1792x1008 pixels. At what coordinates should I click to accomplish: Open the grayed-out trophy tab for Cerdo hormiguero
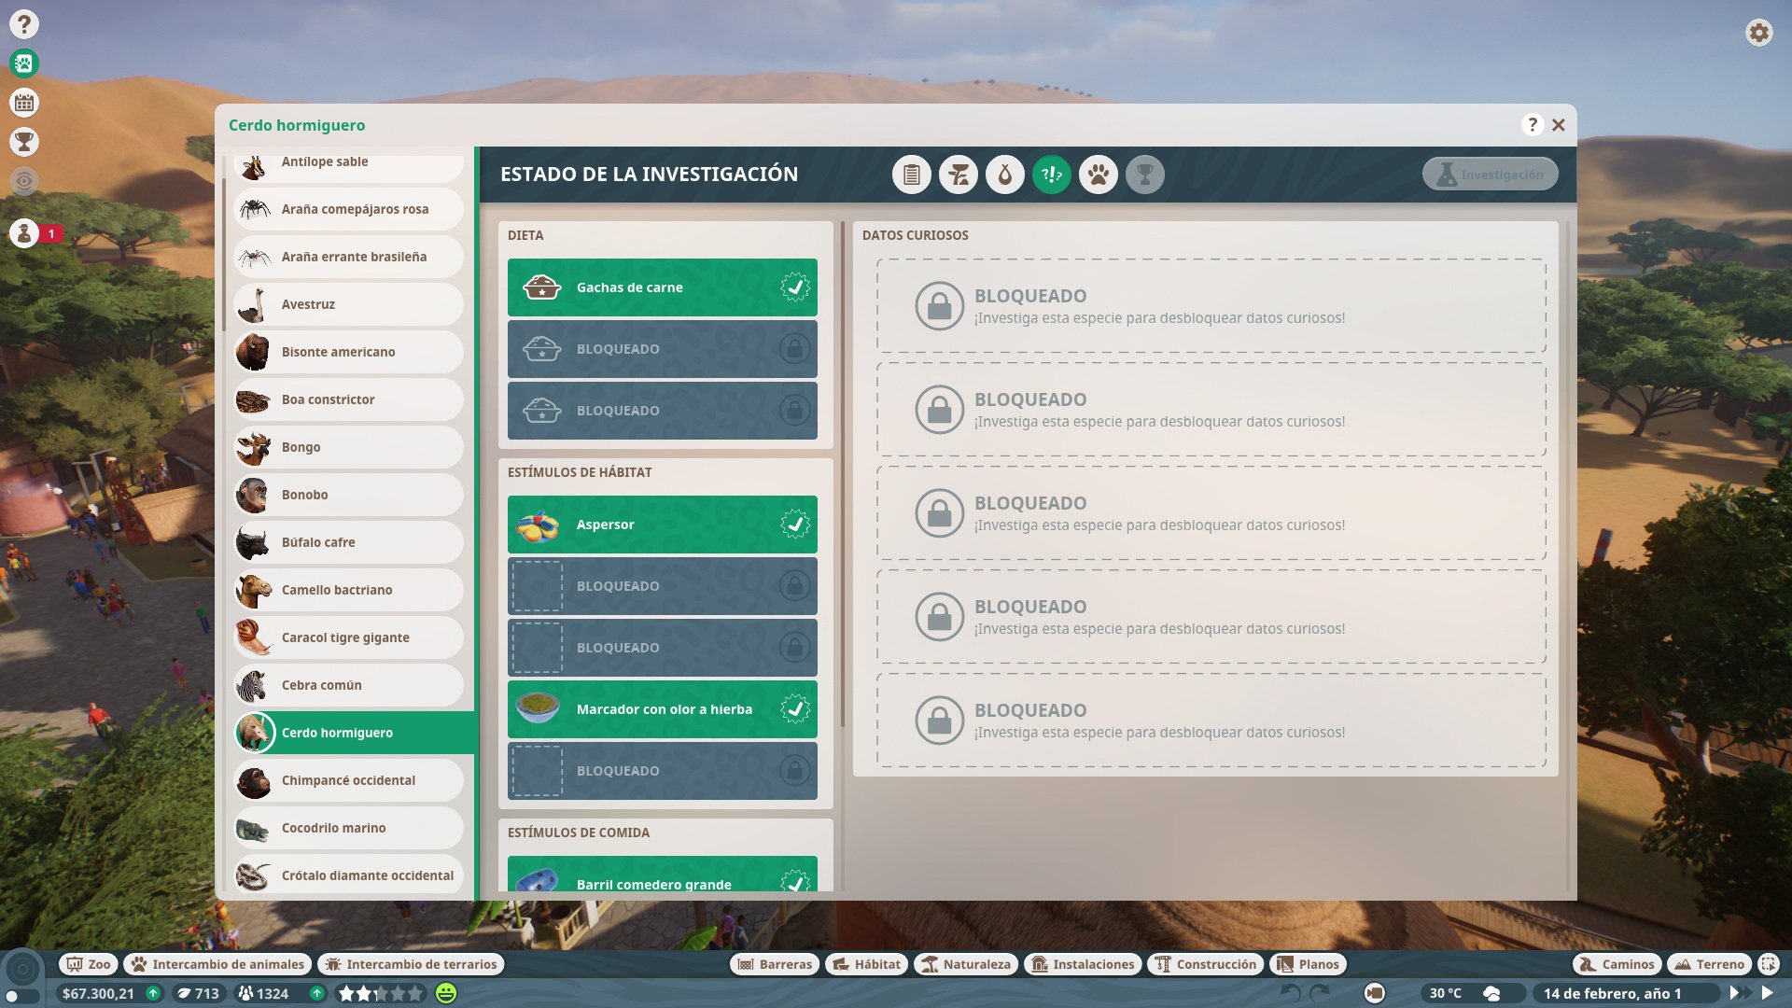(1145, 174)
